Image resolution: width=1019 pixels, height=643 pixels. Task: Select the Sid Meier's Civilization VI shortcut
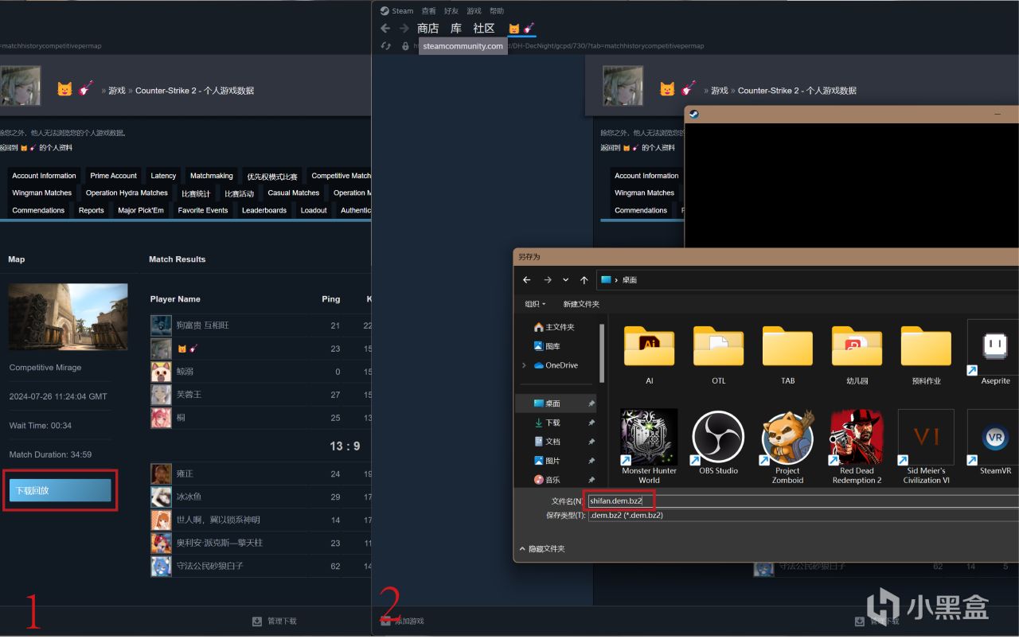(x=926, y=446)
